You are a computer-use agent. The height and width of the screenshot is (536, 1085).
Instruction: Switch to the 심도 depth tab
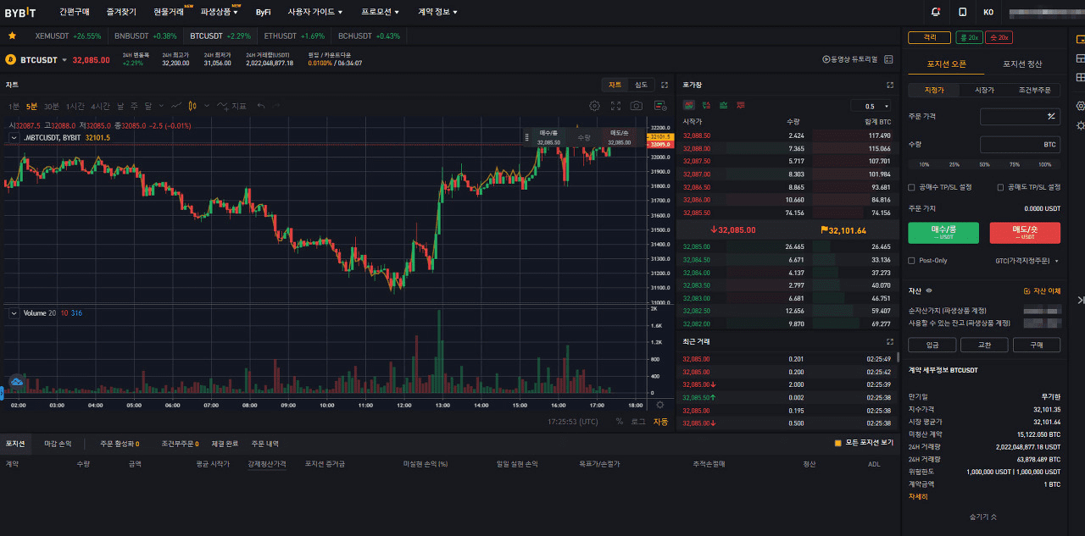click(641, 85)
